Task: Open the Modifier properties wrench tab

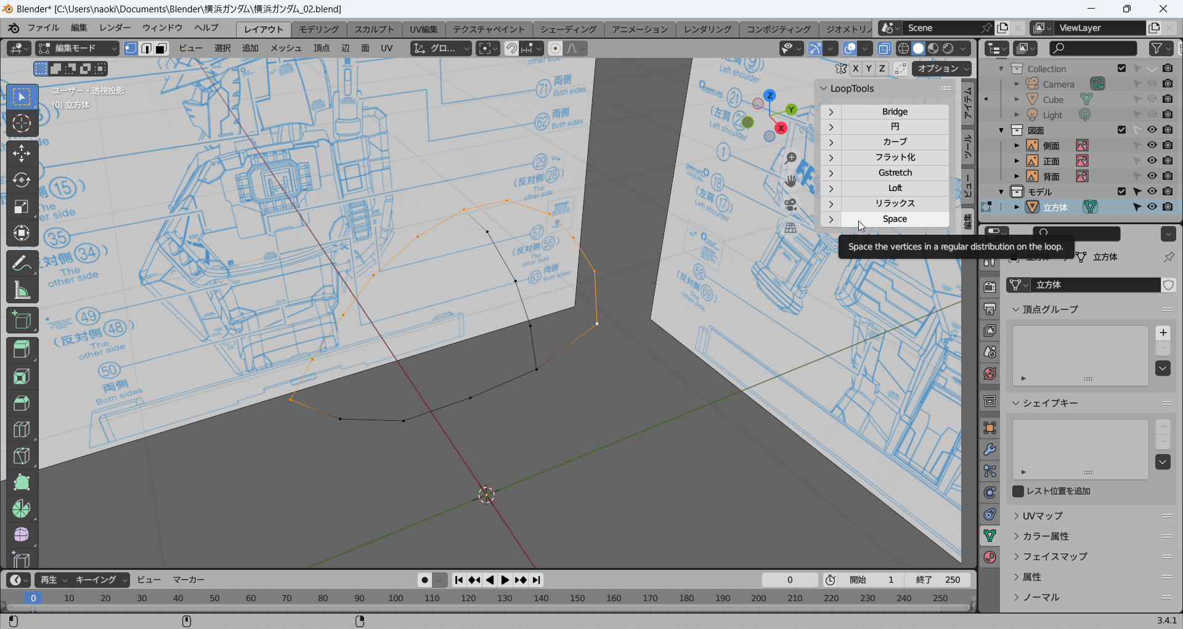Action: coord(990,450)
